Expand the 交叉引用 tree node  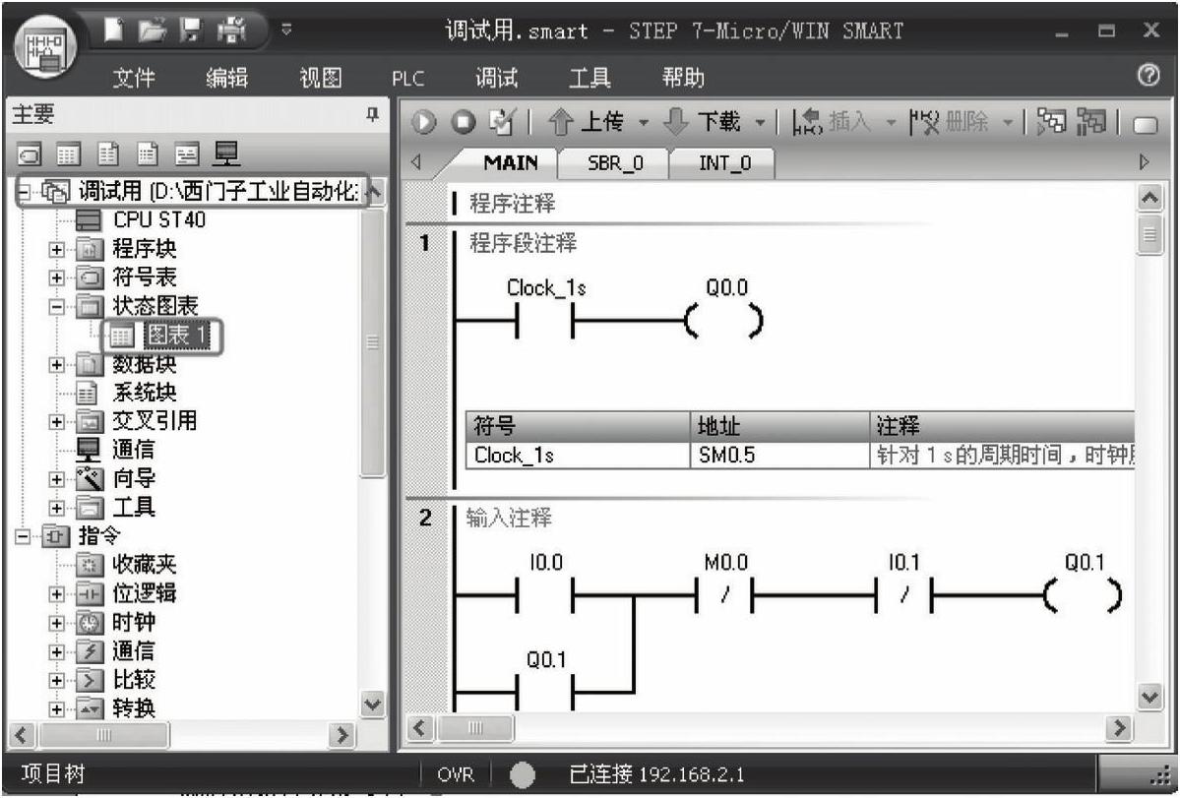[x=57, y=422]
